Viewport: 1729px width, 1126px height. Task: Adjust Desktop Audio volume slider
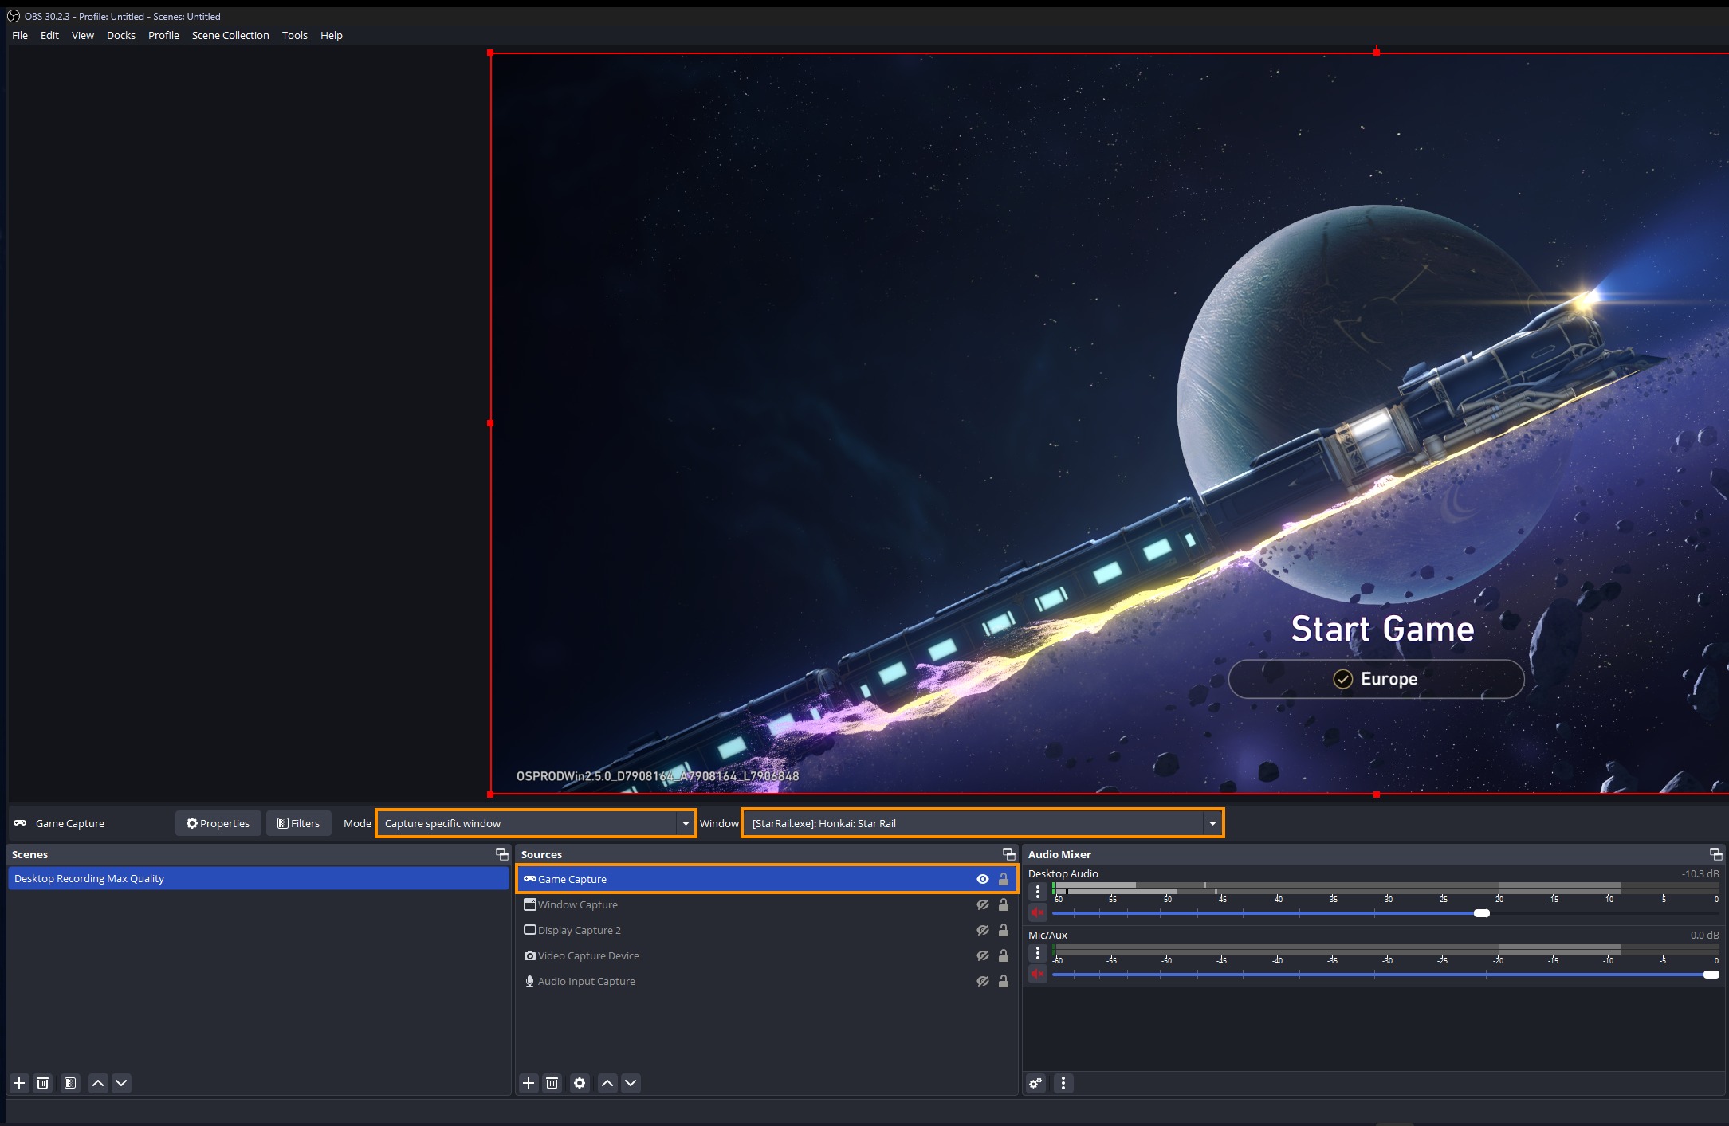pyautogui.click(x=1482, y=913)
